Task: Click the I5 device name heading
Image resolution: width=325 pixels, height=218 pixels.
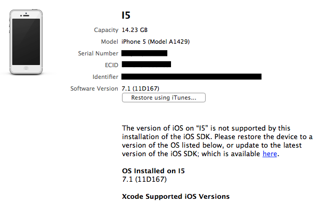Action: point(126,15)
